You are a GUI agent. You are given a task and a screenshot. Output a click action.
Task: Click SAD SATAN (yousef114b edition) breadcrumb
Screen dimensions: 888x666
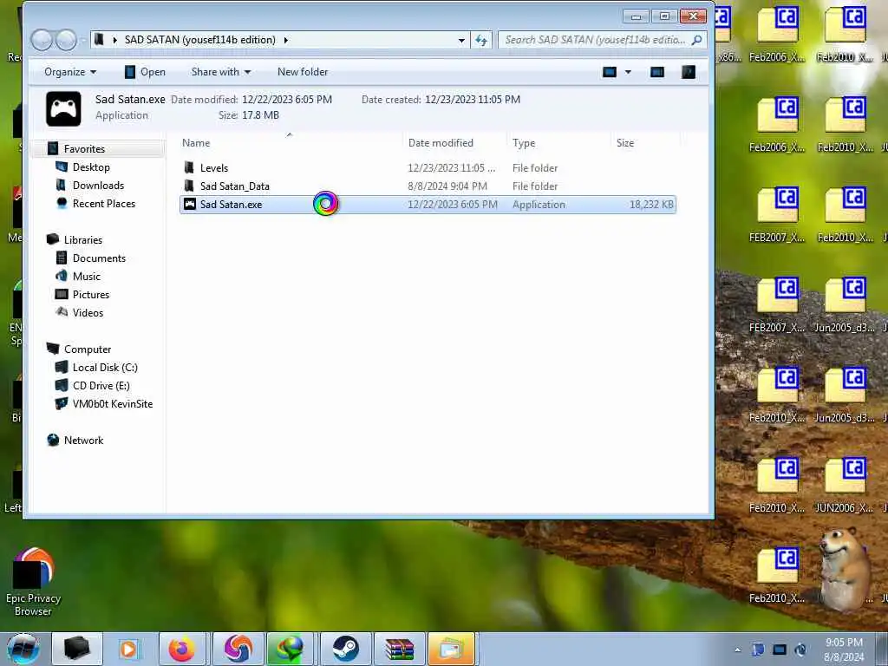pos(200,40)
